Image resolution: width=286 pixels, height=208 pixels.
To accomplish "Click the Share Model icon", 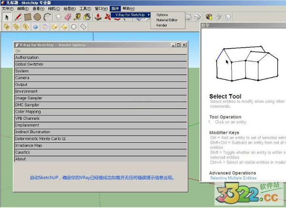I will [x=218, y=17].
